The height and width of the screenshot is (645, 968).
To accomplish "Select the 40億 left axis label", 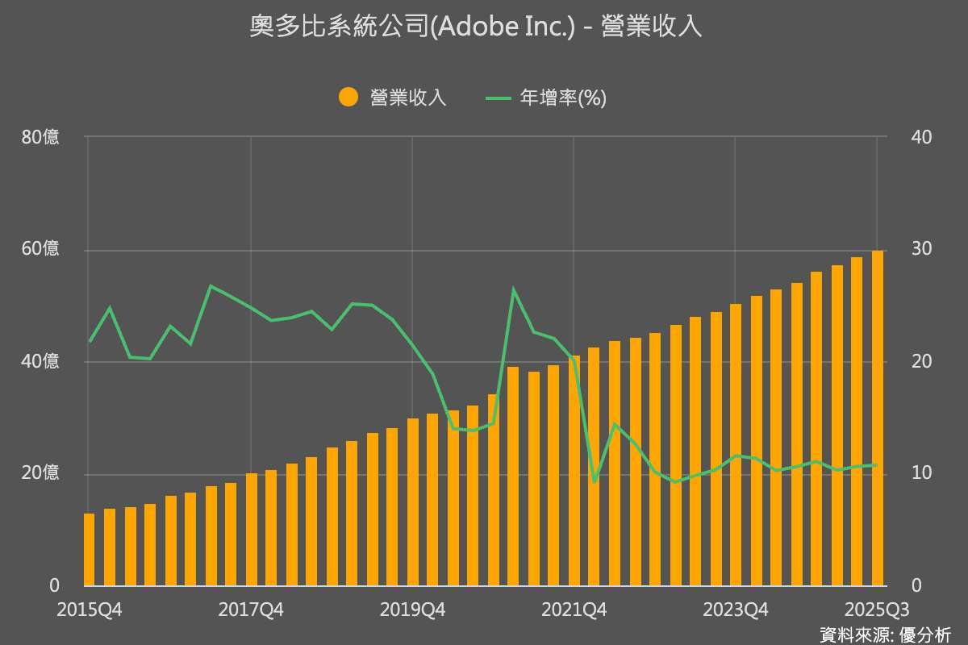I will [40, 361].
